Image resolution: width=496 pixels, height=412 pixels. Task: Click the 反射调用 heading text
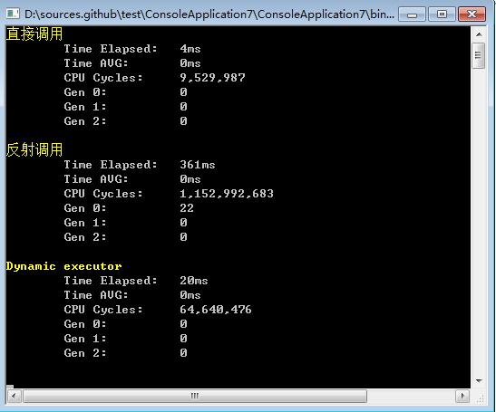(34, 149)
